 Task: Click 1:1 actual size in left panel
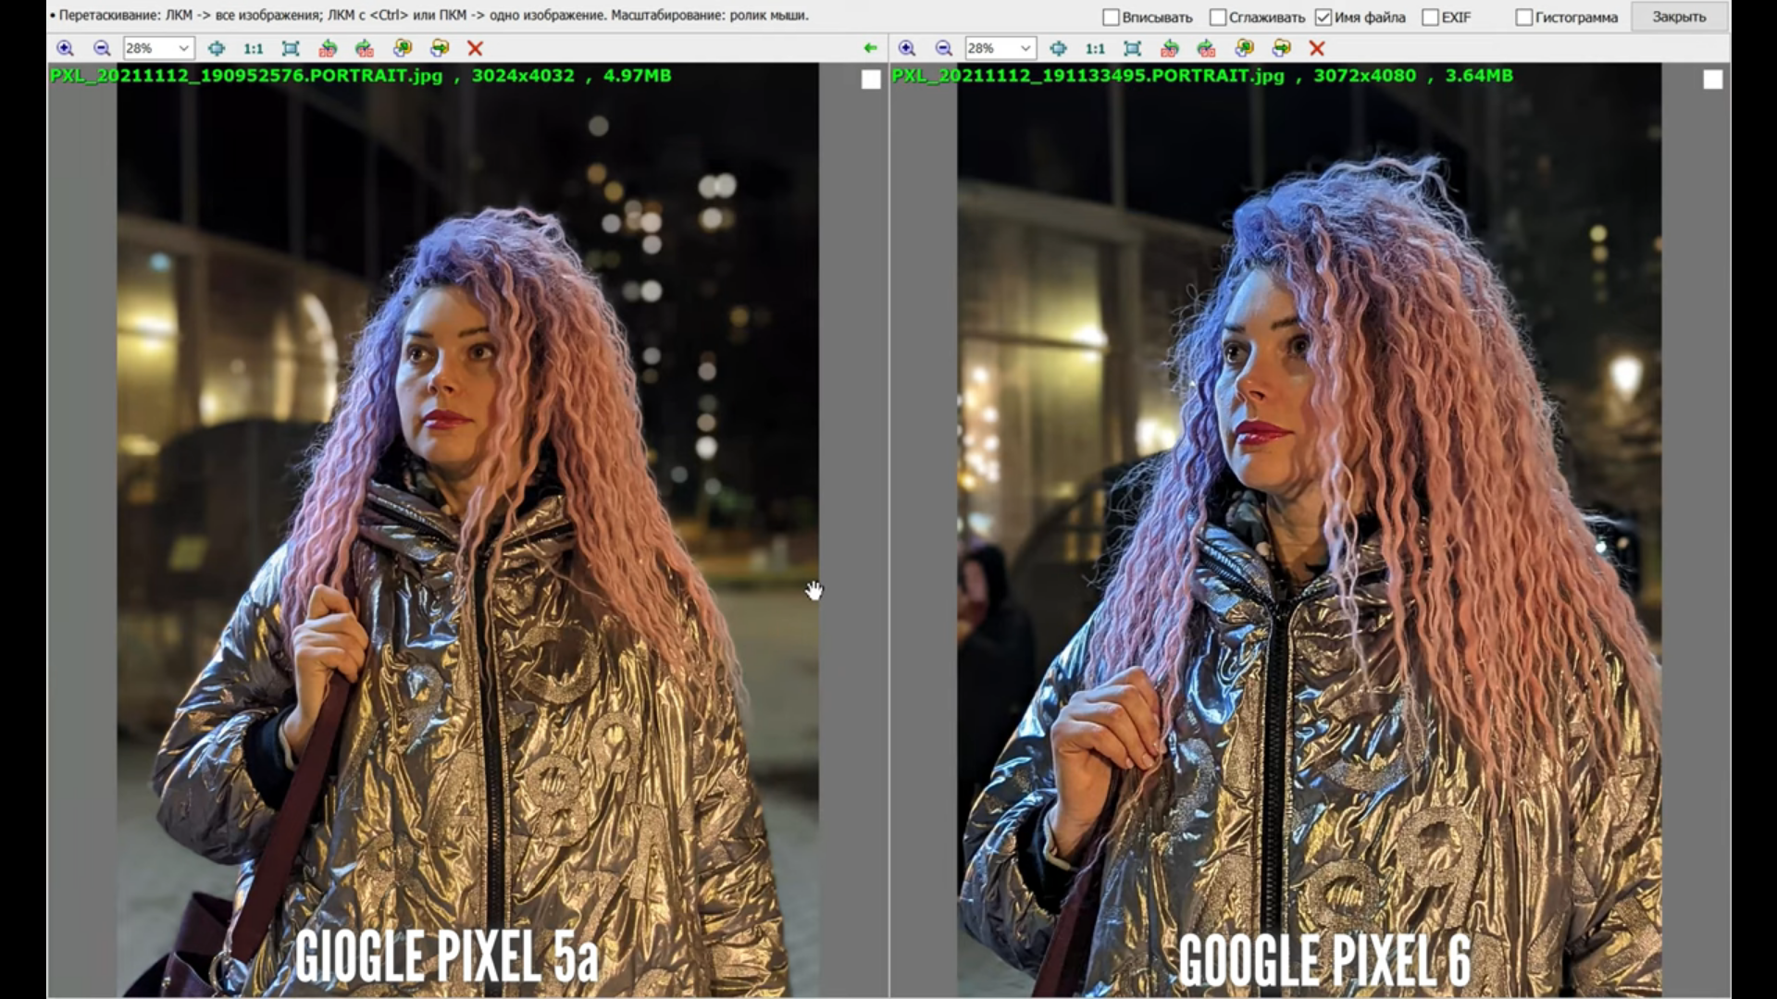pyautogui.click(x=253, y=48)
